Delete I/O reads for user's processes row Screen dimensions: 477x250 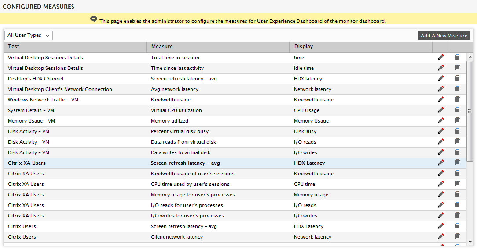[457, 205]
